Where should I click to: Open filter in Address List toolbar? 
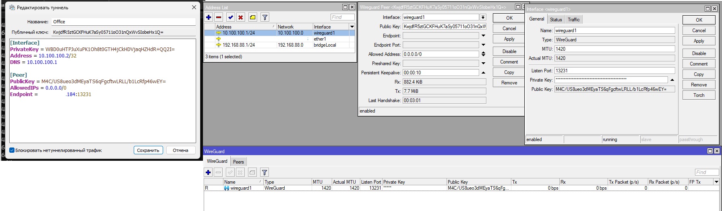point(265,17)
